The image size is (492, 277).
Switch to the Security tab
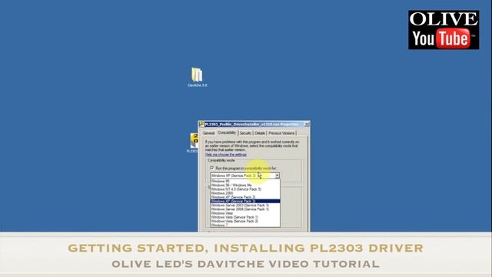point(245,133)
